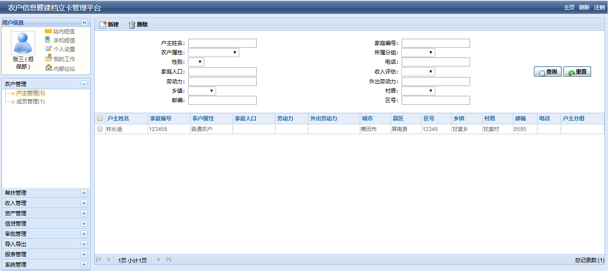This screenshot has width=608, height=271.
Task: Check the row checkbox for 林长遥
Action: pos(100,129)
